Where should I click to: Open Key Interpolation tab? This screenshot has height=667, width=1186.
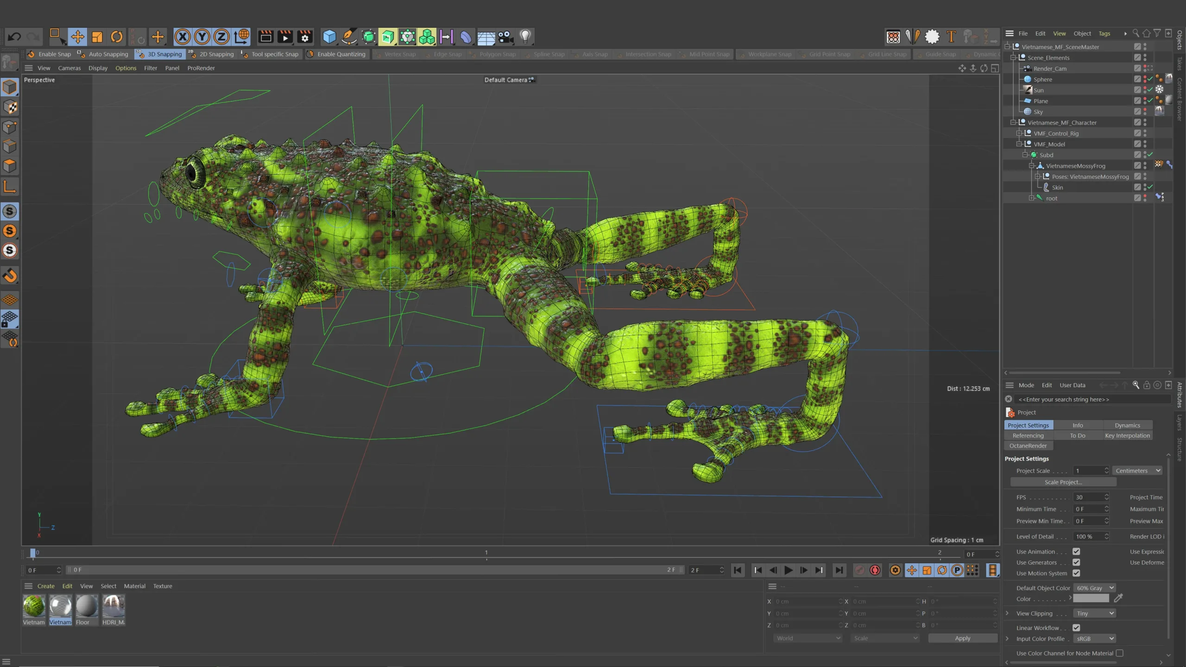[x=1127, y=435]
